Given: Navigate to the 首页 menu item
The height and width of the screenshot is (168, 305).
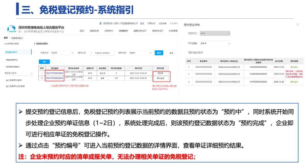Looking at the screenshot, I should click(82, 30).
